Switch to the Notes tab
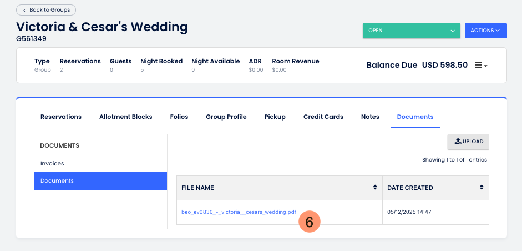Image resolution: width=522 pixels, height=251 pixels. pos(370,117)
